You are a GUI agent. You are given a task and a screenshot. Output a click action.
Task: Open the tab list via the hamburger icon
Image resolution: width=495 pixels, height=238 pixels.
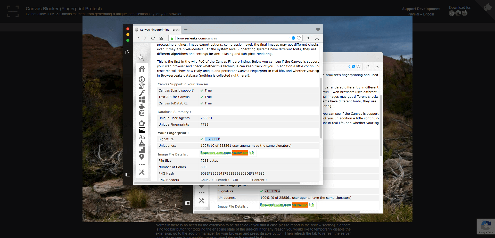pyautogui.click(x=318, y=29)
